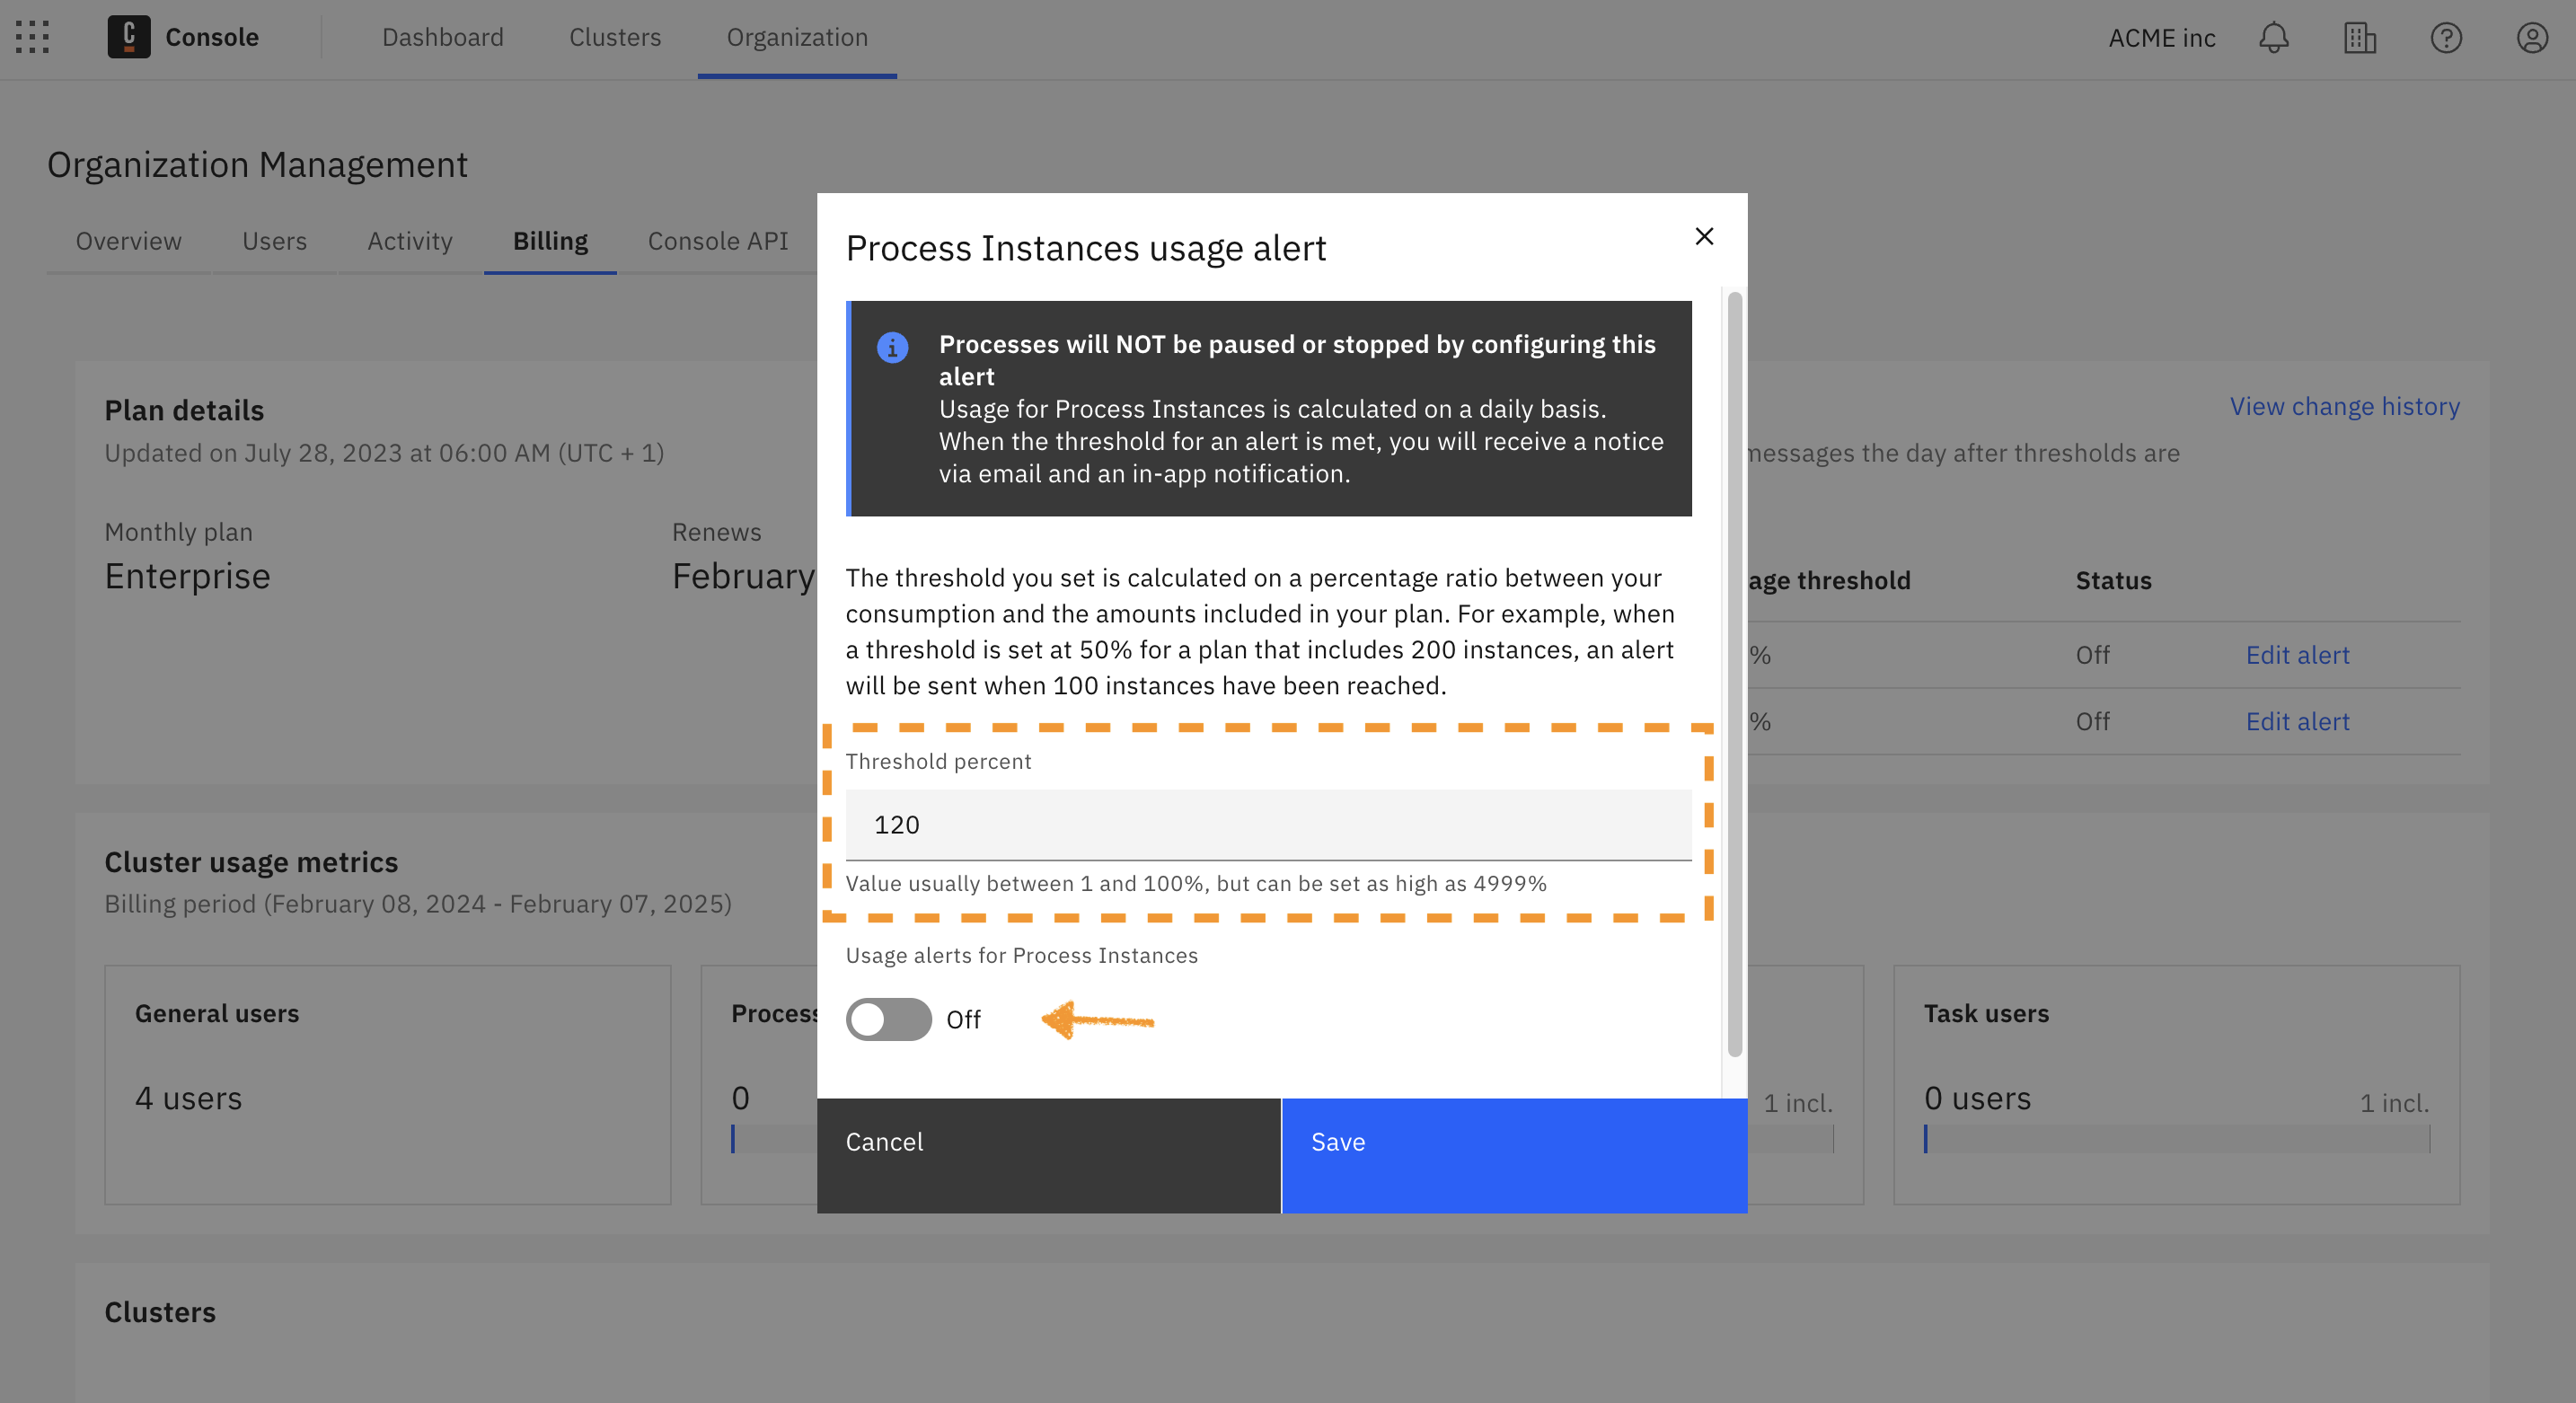Click the bell notification icon

coord(2273,38)
